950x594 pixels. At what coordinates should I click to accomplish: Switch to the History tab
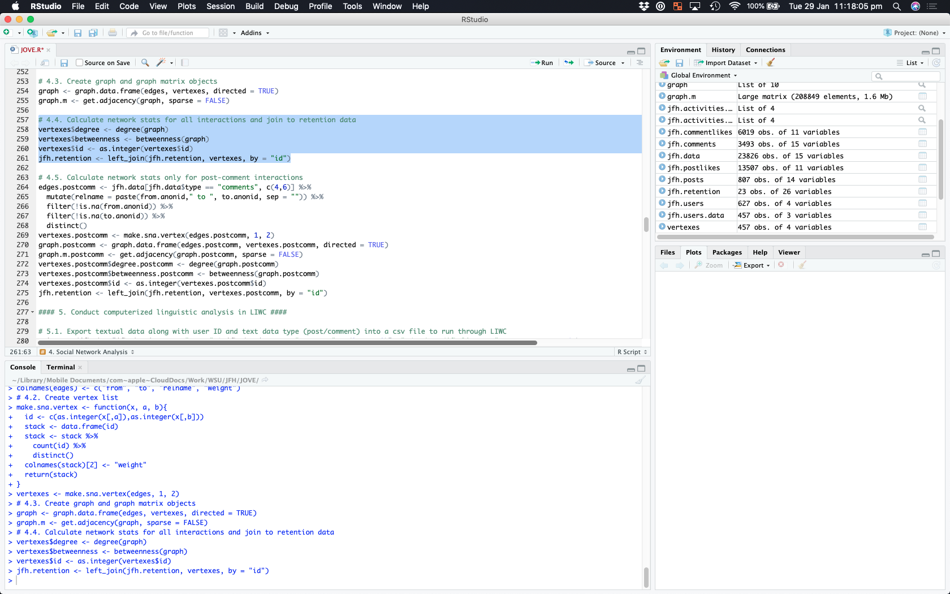(723, 50)
